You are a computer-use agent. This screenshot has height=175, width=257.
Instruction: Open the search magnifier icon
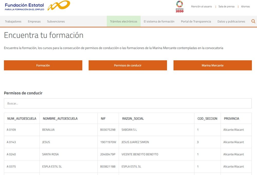[253, 21]
